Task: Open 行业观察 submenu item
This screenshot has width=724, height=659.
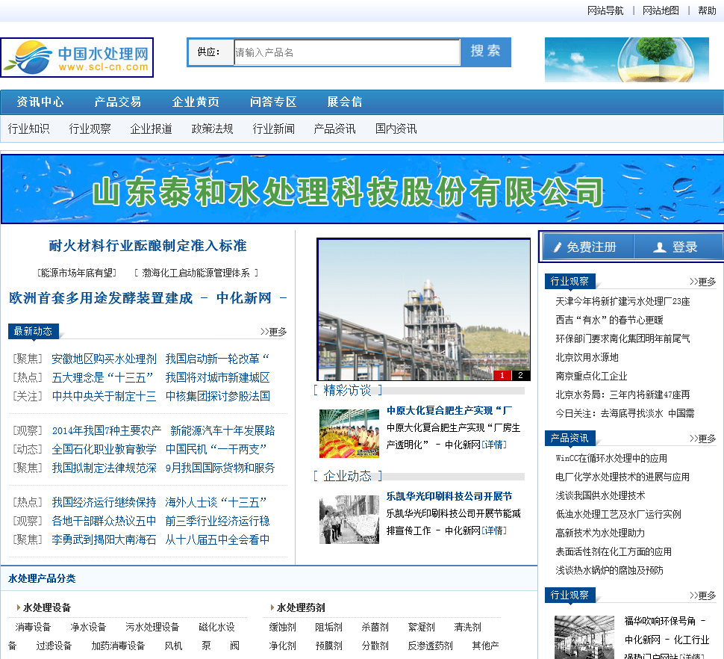Action: pyautogui.click(x=90, y=129)
